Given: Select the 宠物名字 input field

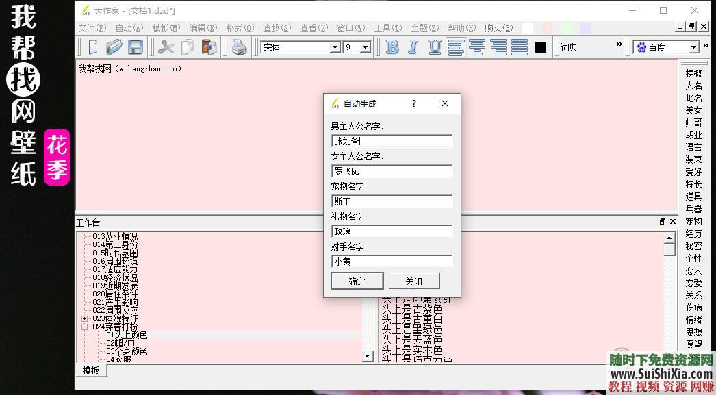Looking at the screenshot, I should (x=392, y=201).
